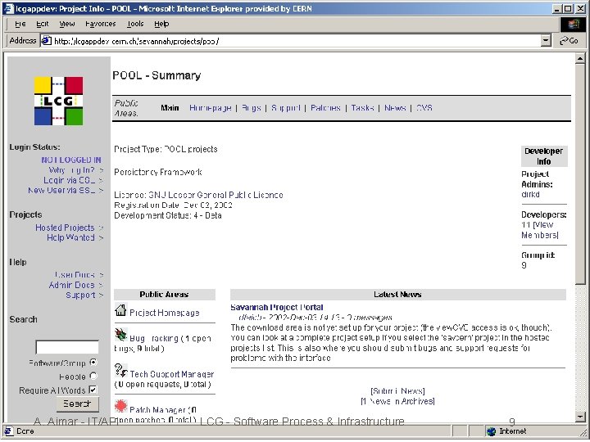
Task: Click the LCG logo image
Action: pos(59,101)
